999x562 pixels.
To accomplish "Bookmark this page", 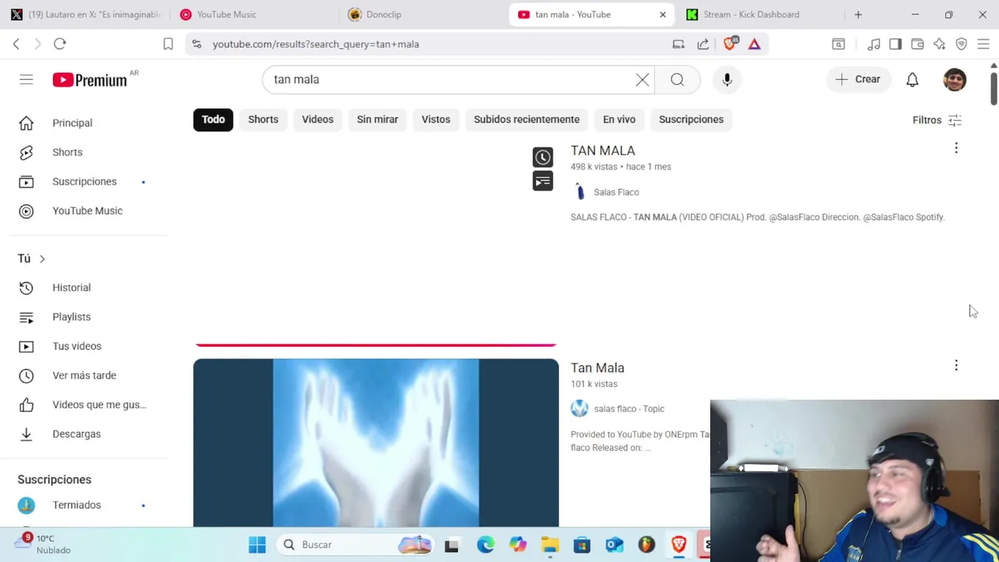I will [x=168, y=44].
